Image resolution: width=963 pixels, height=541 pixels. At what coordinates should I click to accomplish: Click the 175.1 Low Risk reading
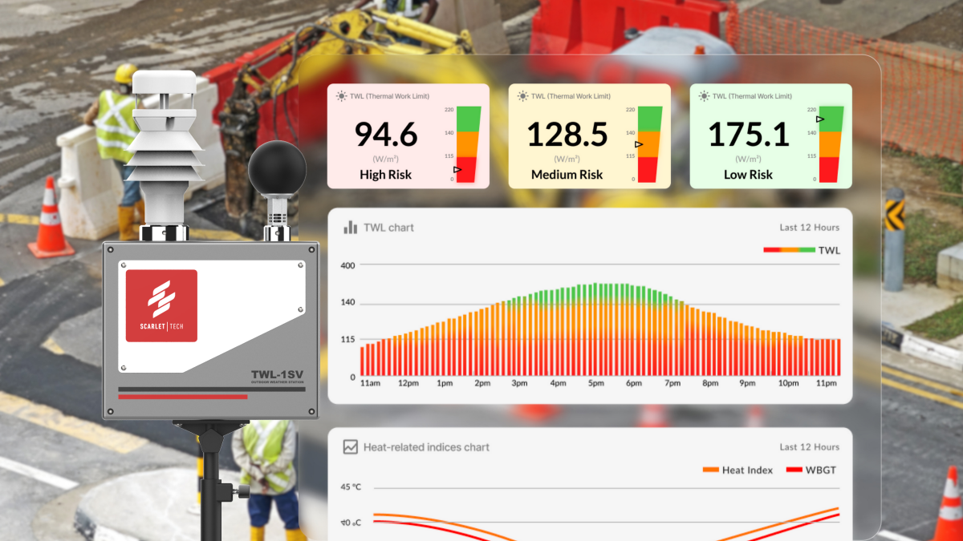[x=748, y=135]
